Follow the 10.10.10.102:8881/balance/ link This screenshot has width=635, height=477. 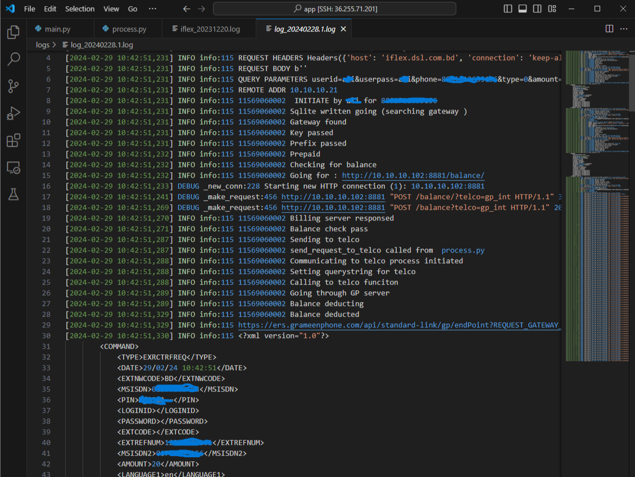click(413, 175)
